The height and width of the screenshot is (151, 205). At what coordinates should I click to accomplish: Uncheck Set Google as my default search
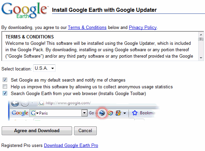5,80
